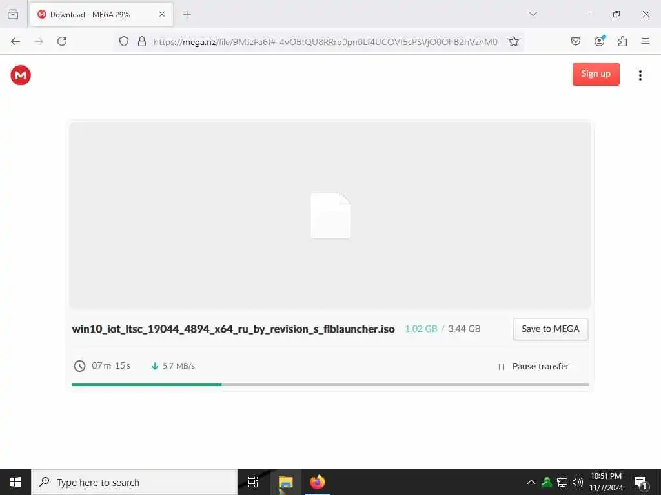Open Task View on the taskbar
Screen dimensions: 661x495
pyautogui.click(x=252, y=482)
